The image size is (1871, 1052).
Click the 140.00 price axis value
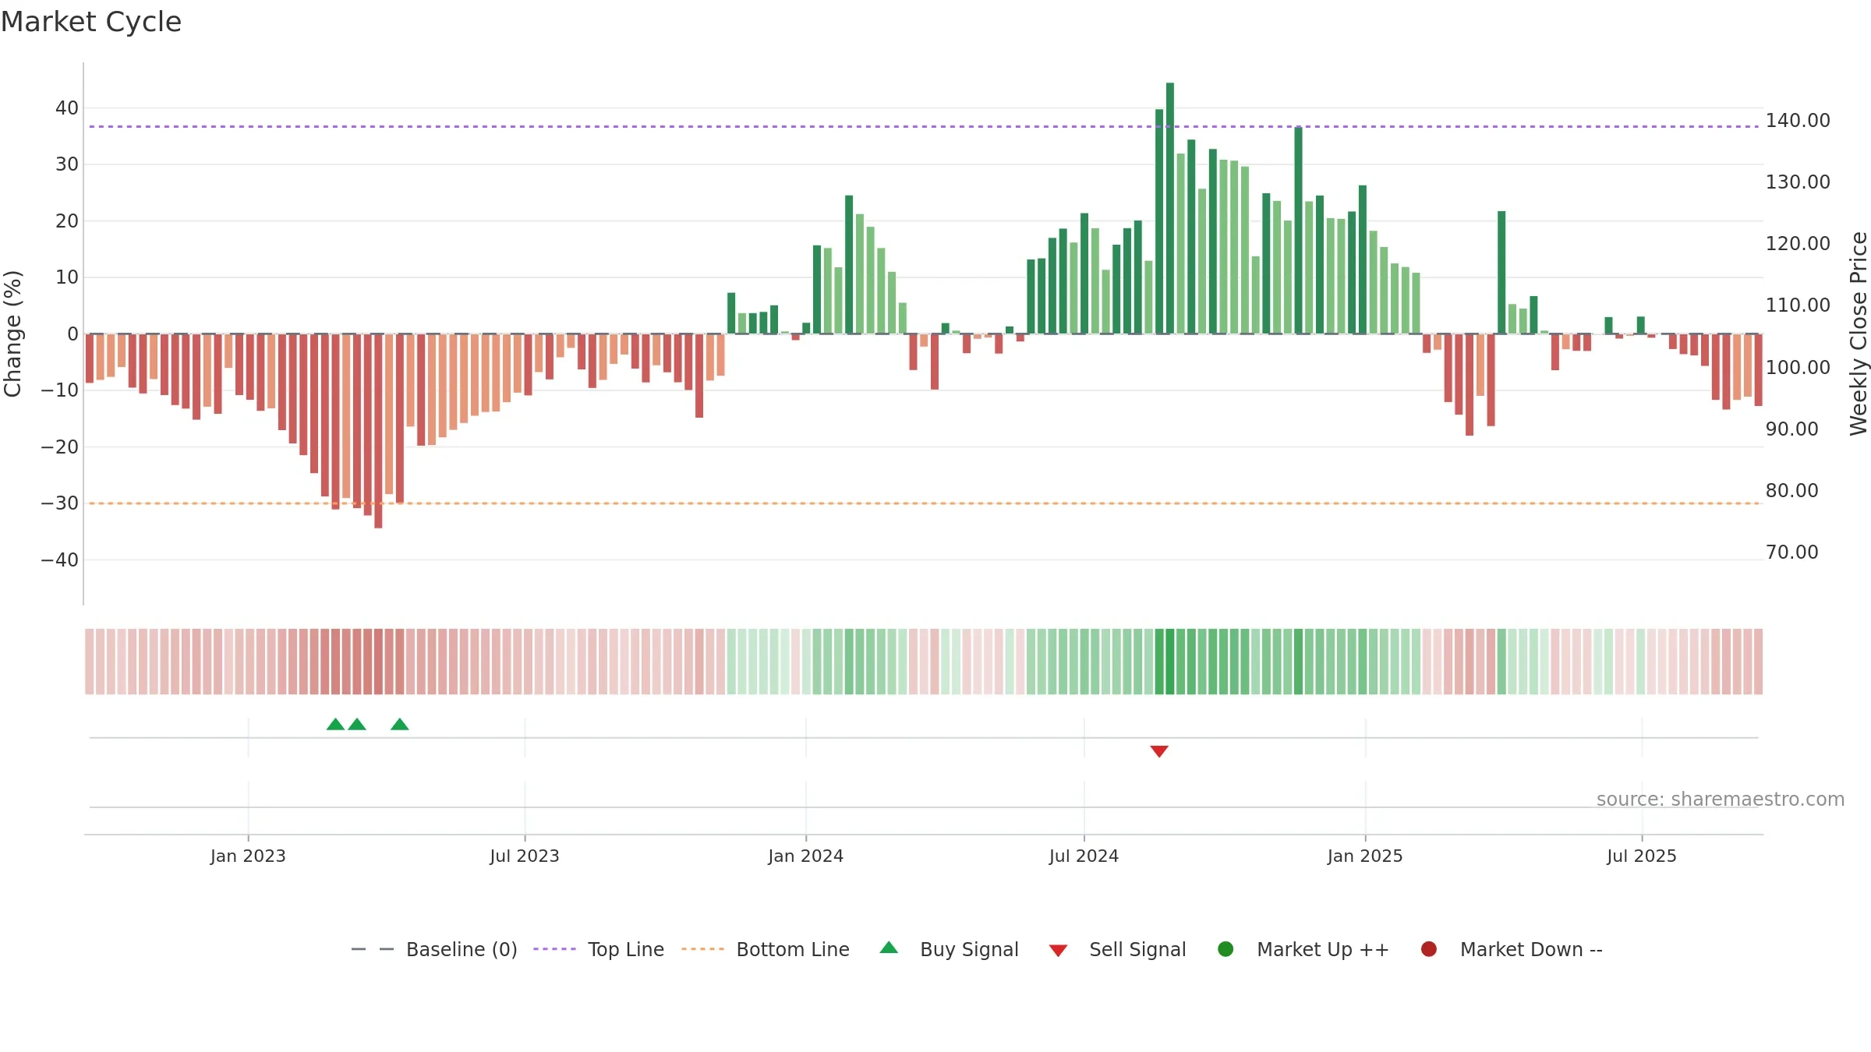tap(1798, 120)
